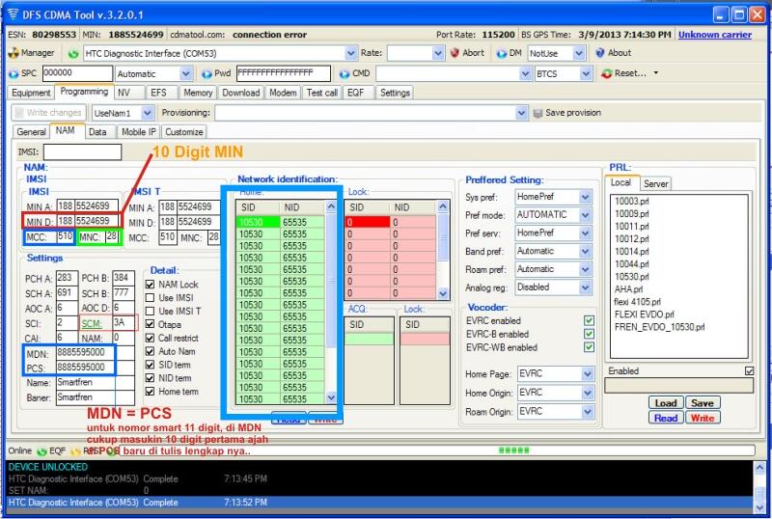Viewport: 772px width, 519px height.
Task: Expand the Reset arrow menu
Action: click(656, 73)
